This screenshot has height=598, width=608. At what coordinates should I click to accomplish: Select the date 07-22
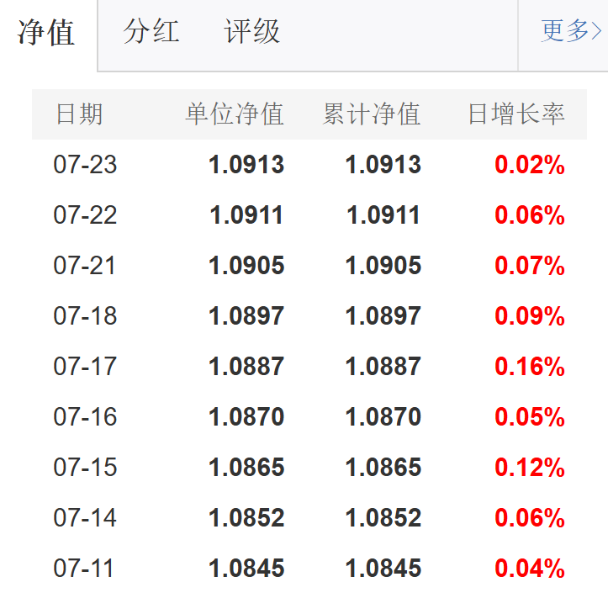[x=85, y=214]
